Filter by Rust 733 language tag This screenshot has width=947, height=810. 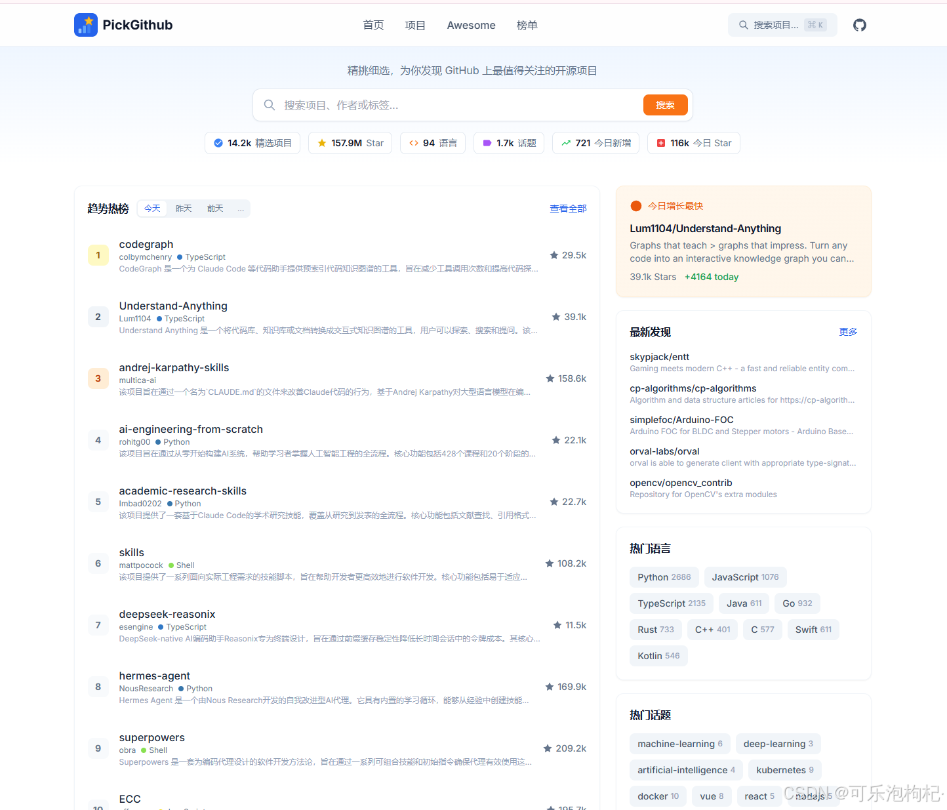click(x=656, y=630)
